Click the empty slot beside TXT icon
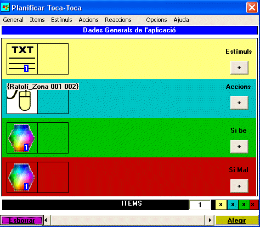260x227 pixels. [53, 59]
